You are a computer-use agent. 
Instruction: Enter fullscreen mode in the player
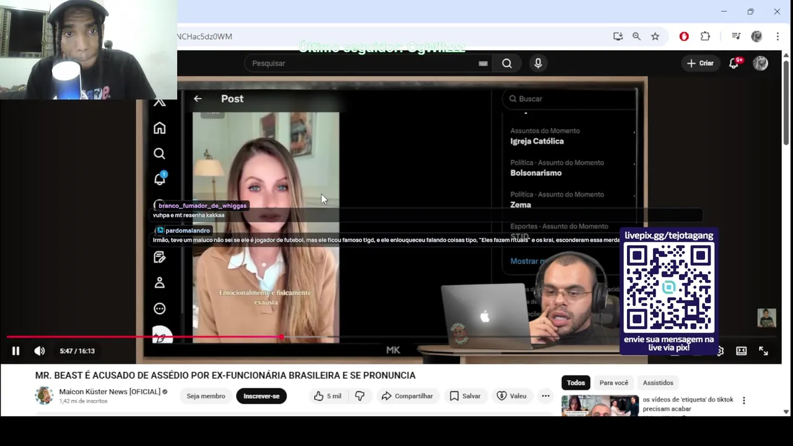[763, 351]
